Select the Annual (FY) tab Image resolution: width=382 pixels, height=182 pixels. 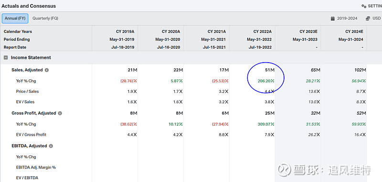pos(15,18)
